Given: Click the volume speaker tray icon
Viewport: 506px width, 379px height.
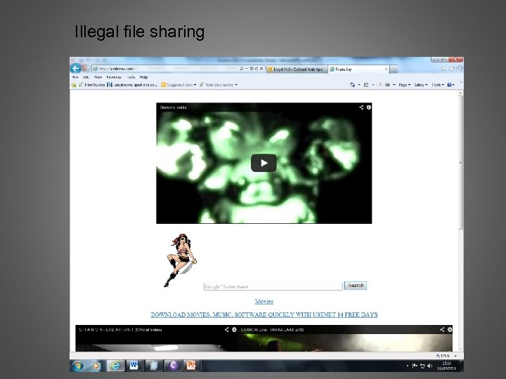Looking at the screenshot, I should [x=429, y=366].
